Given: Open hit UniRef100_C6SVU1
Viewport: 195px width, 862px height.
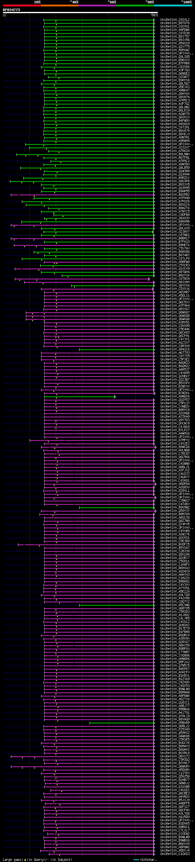Looking at the screenshot, I should coord(175,26).
